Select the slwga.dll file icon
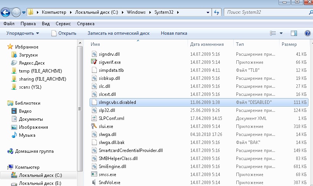 94,134
